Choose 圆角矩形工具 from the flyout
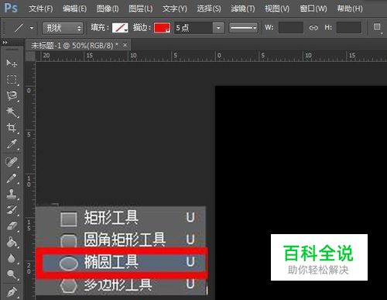The image size is (387, 300). [121, 240]
